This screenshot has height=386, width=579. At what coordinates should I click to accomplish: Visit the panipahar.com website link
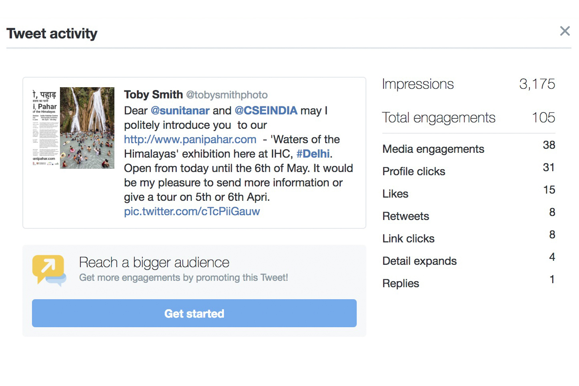pyautogui.click(x=190, y=139)
